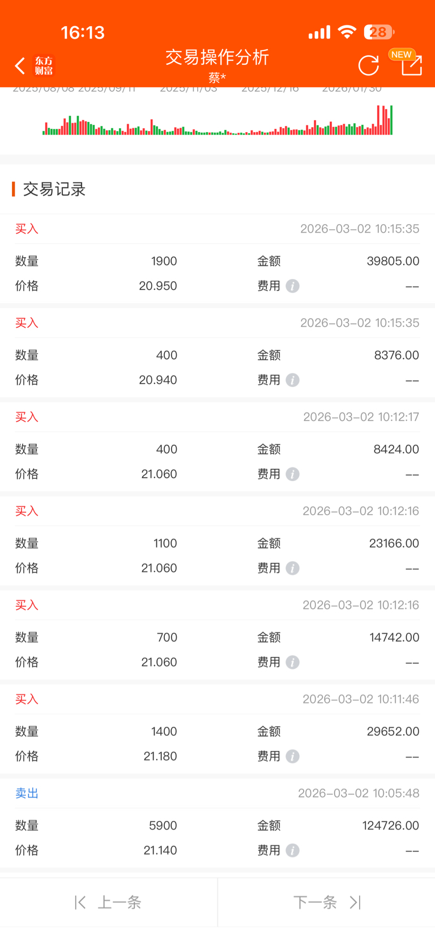Tap fee info icon for 23166.00 record
The width and height of the screenshot is (435, 947).
pyautogui.click(x=292, y=569)
